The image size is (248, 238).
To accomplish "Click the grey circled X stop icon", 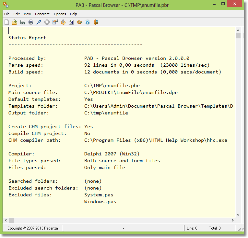I will [47, 22].
